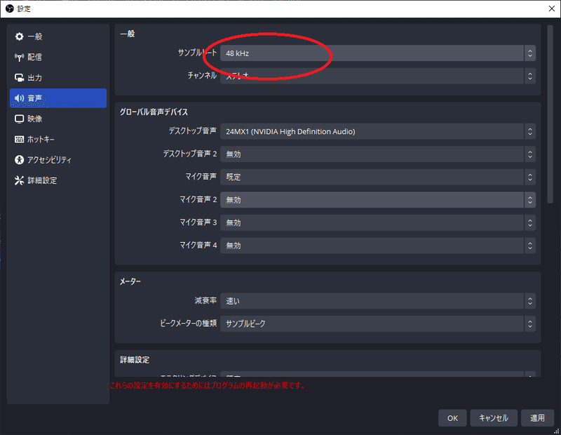Open the デスクトップ音声 device dropdown
This screenshot has height=435, width=561.
pyautogui.click(x=378, y=131)
